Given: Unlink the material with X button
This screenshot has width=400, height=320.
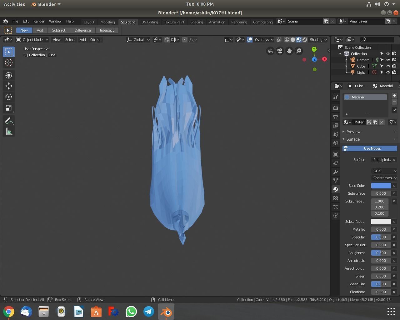Looking at the screenshot, I should (x=382, y=122).
